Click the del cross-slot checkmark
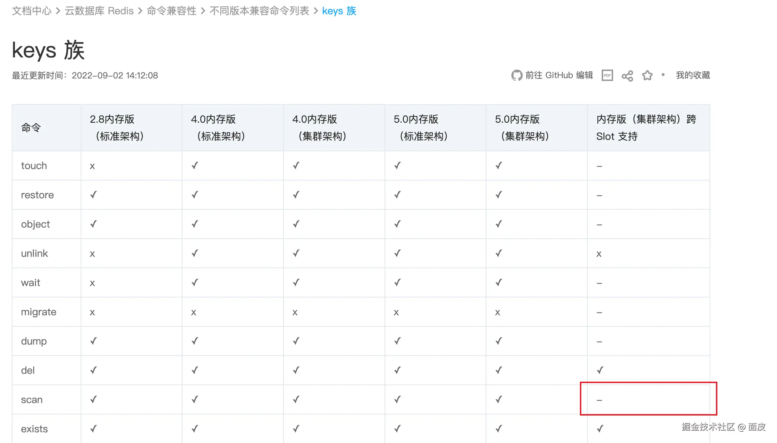 [x=600, y=370]
